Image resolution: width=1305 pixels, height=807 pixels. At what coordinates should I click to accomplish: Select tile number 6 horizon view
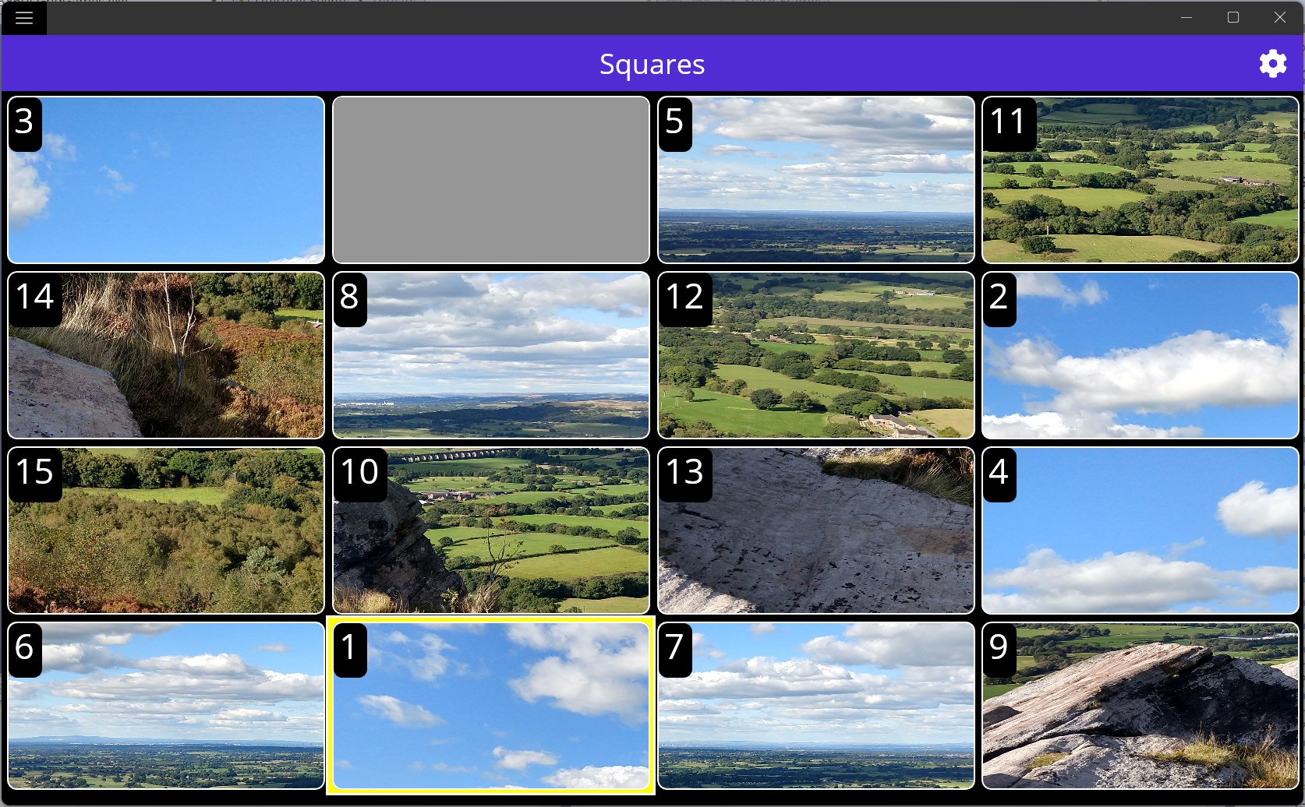[166, 706]
